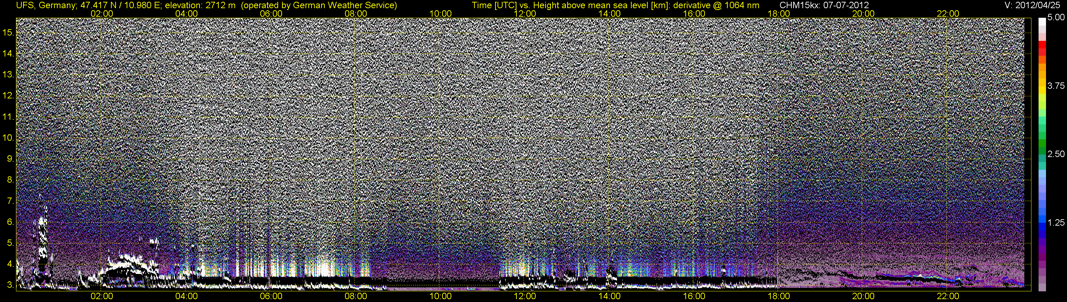The image size is (1067, 302).
Task: Click the '02:00' label on the top time axis
Action: pyautogui.click(x=102, y=14)
